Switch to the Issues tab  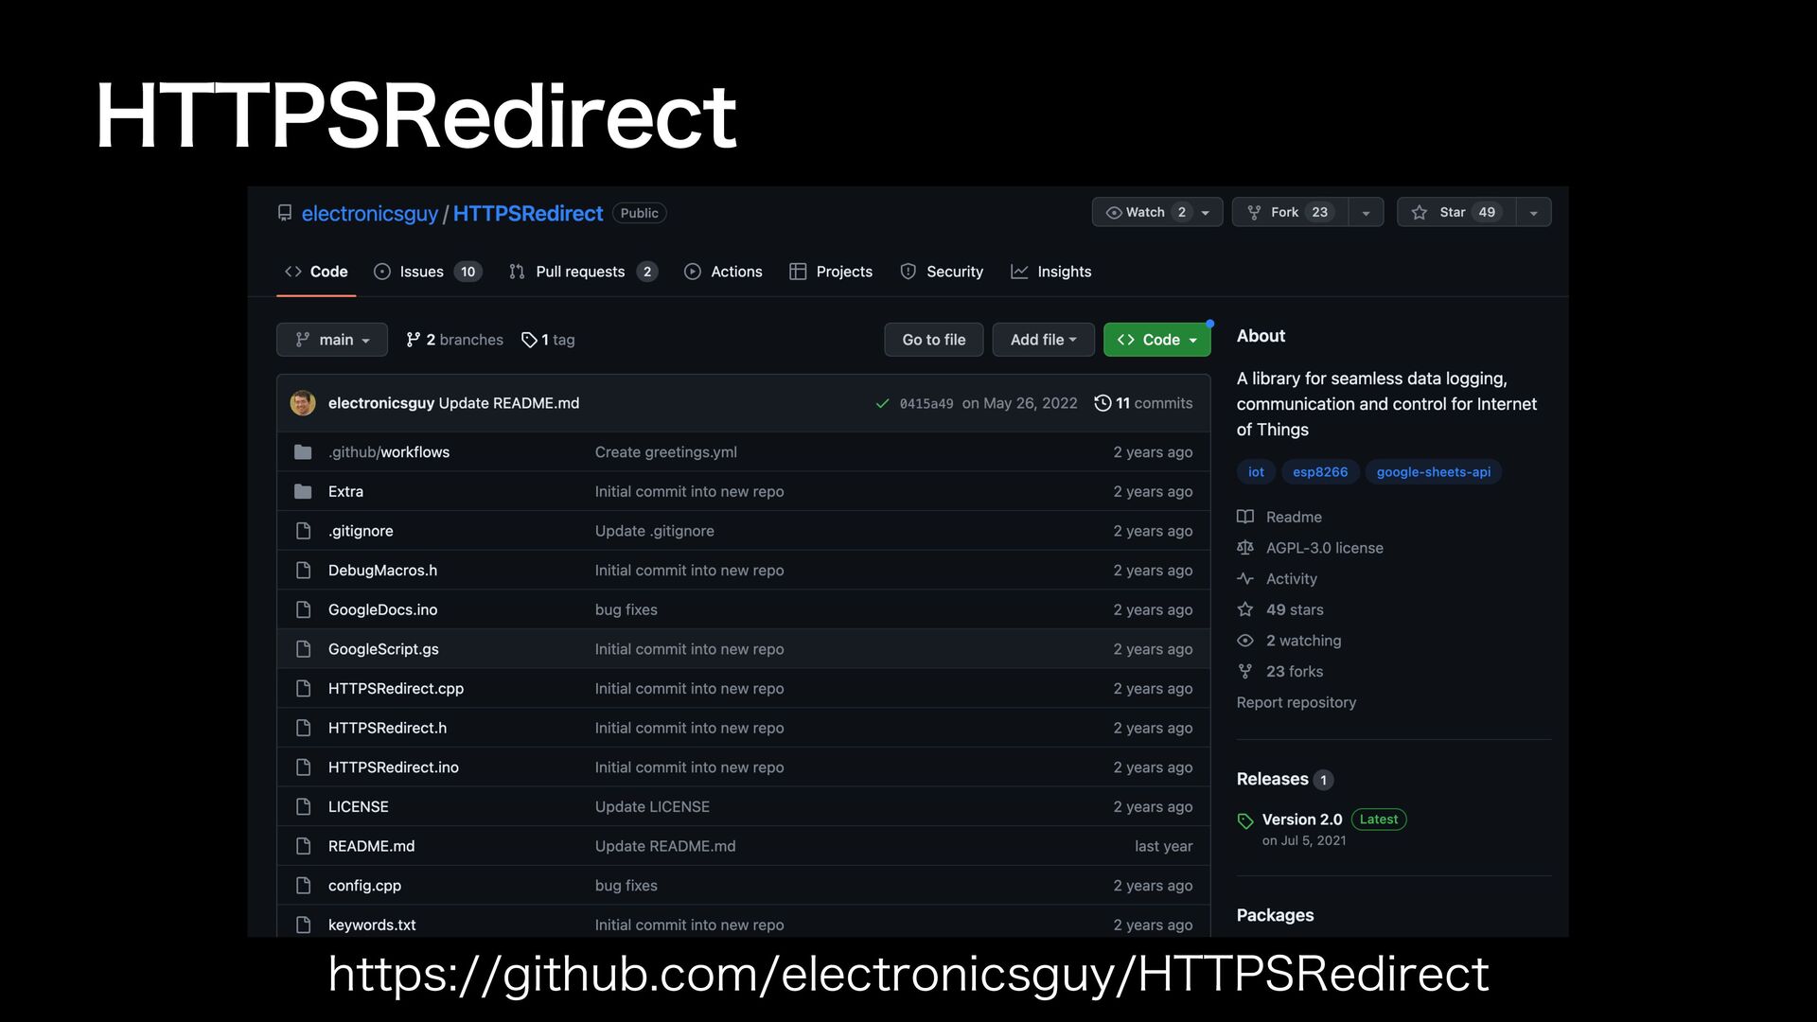tap(421, 272)
